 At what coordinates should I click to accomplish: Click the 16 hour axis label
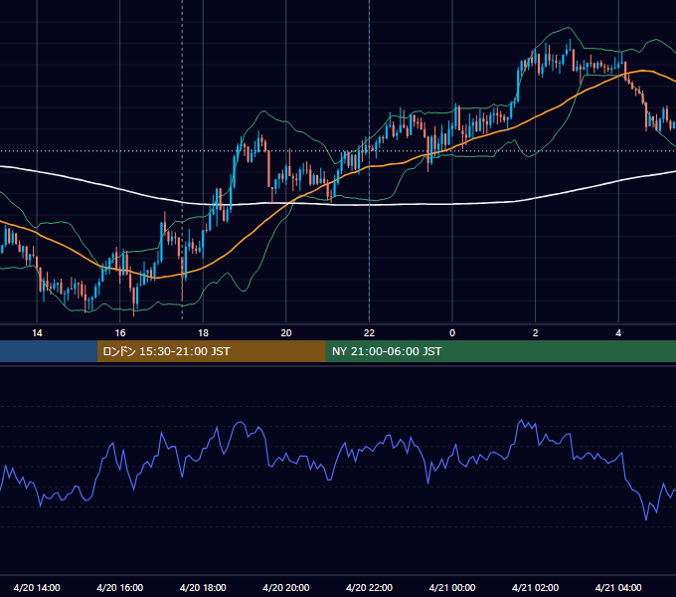point(120,333)
